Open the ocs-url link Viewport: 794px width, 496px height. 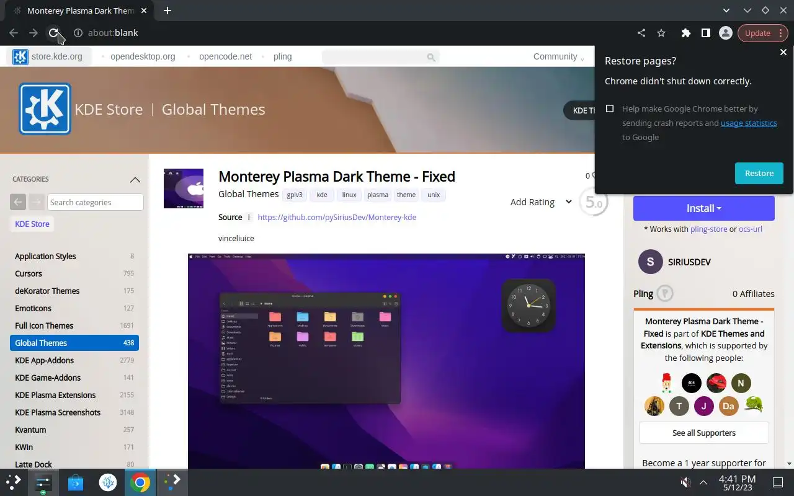pos(751,229)
